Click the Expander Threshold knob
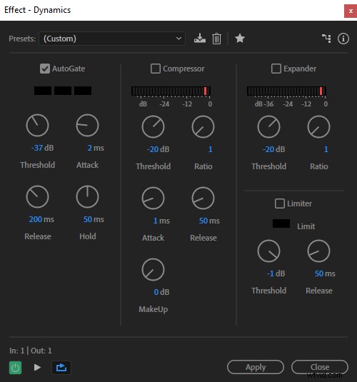 point(268,126)
